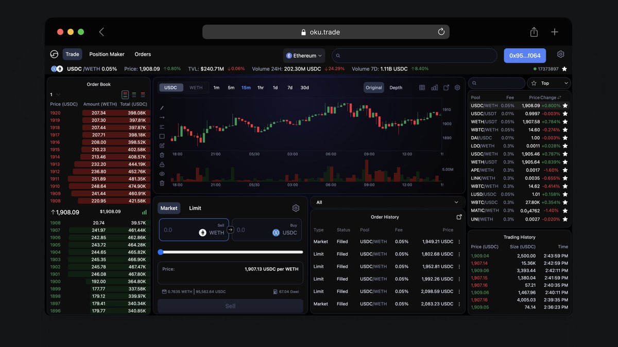Select the edit note drawing tool

point(162,145)
